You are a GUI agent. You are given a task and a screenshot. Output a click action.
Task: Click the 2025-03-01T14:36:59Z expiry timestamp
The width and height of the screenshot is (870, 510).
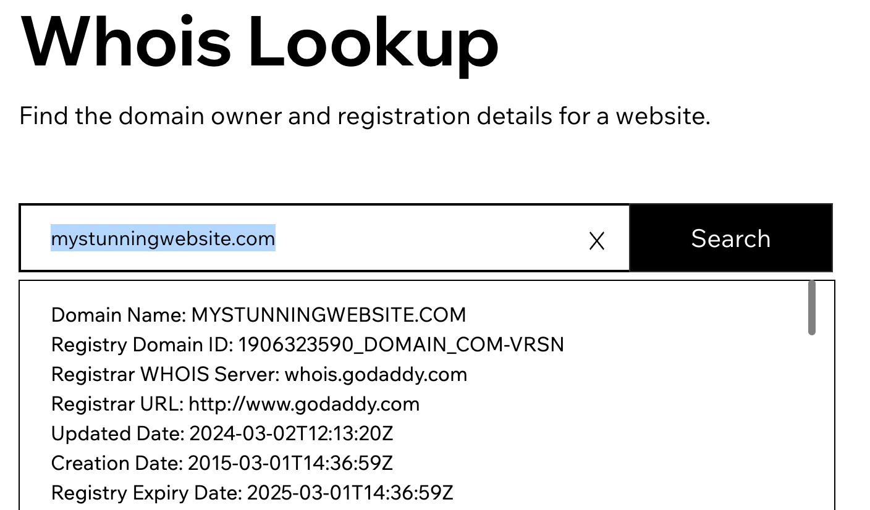[x=350, y=493]
